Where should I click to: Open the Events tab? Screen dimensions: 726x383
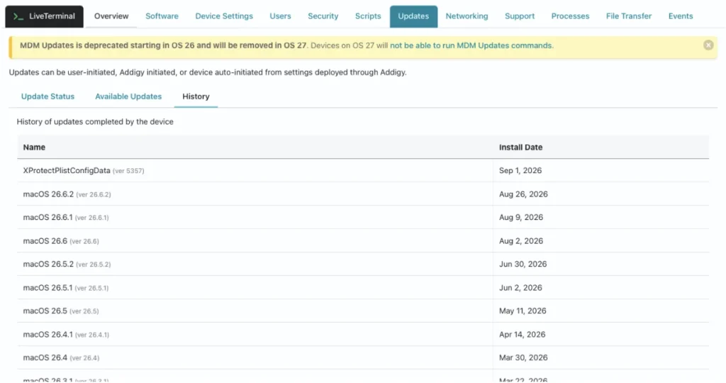tap(680, 16)
